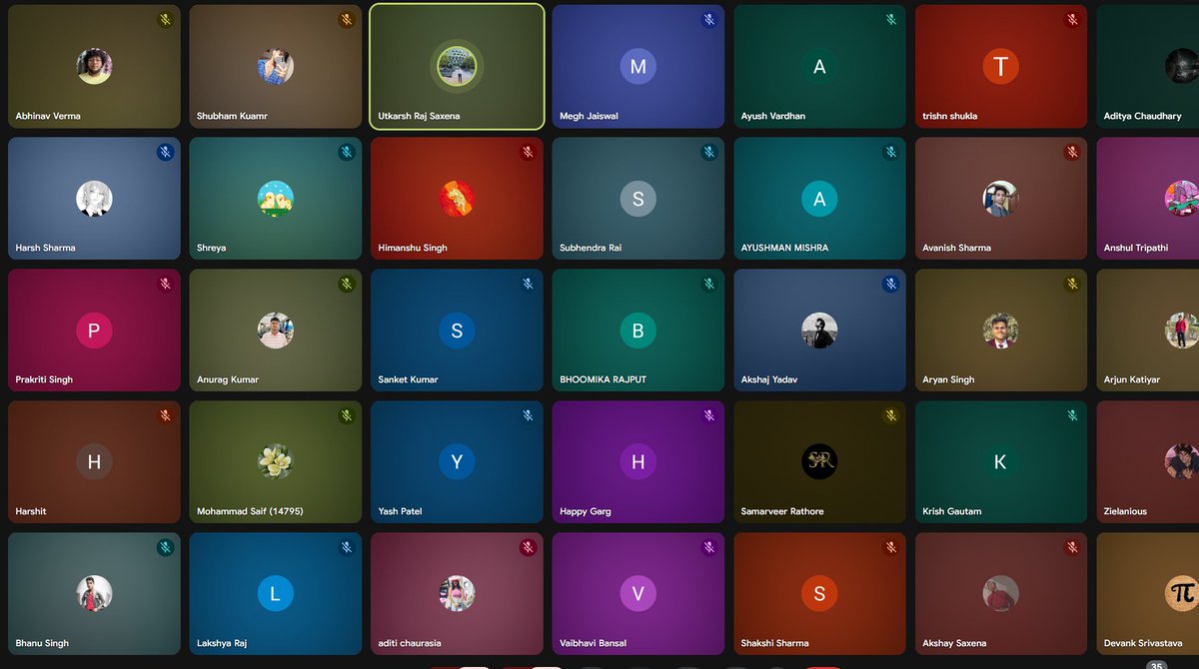Screen dimensions: 1199x669
Task: Click muted mic icon on Sanket Kumar's tile
Action: (x=528, y=284)
